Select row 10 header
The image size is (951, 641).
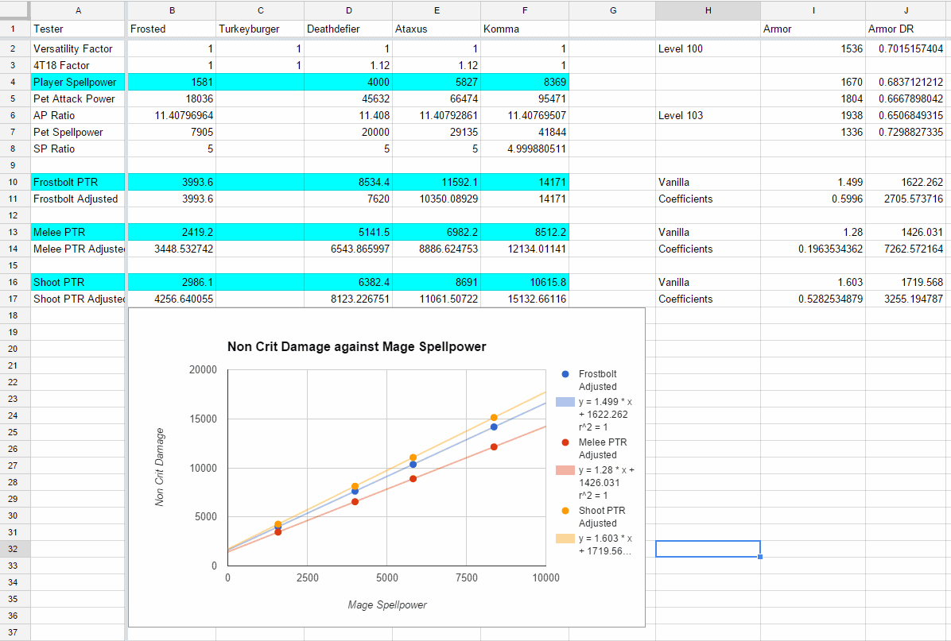point(14,182)
